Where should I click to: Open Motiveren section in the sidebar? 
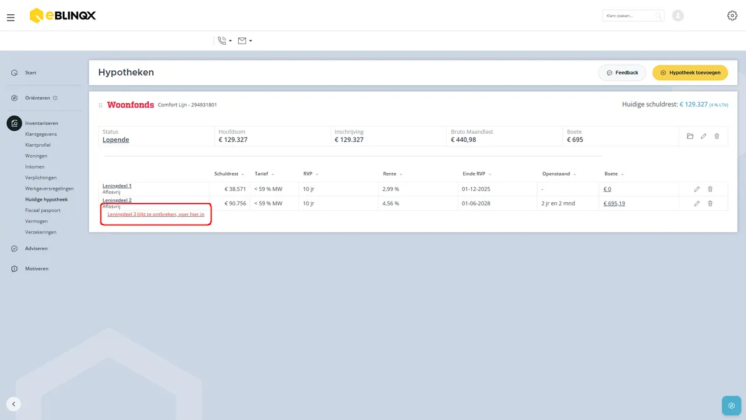36,269
